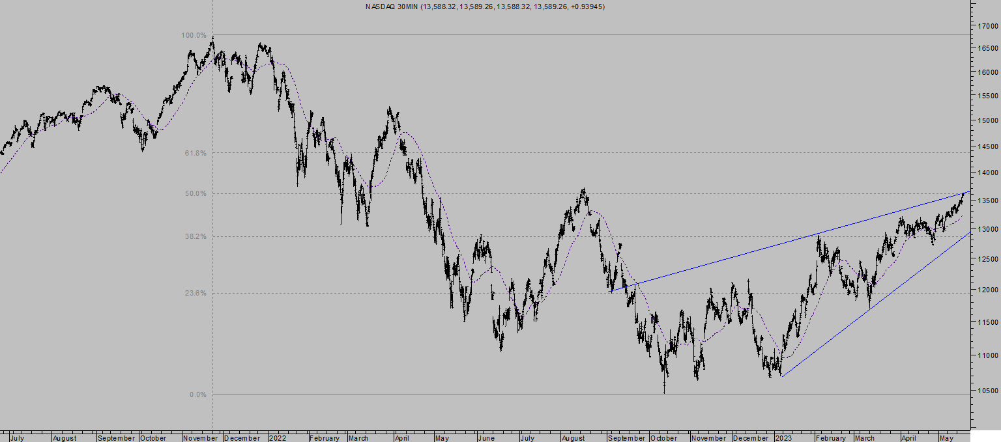
Task: Click the 12500 price axis label
Action: point(989,259)
